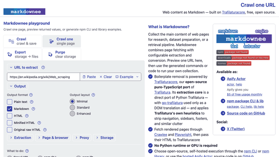Expand the Page & browser settings
The height and width of the screenshot is (157, 279).
click(x=53, y=138)
